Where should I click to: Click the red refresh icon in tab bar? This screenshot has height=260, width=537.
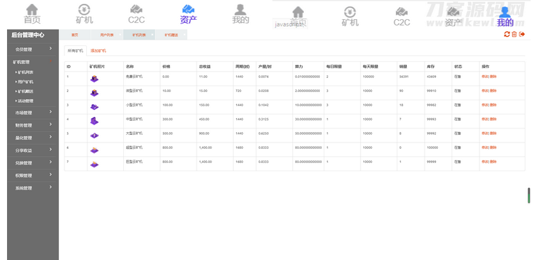[x=507, y=34]
